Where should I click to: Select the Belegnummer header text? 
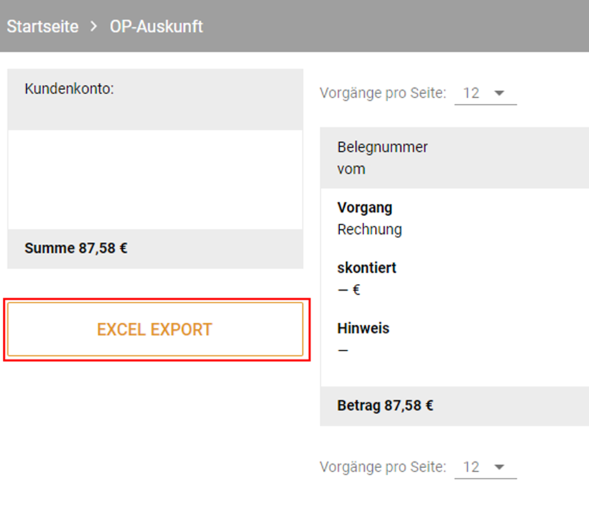coord(382,147)
